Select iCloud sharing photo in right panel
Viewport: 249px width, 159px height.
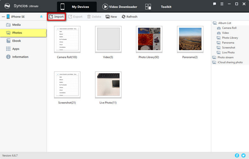(x=230, y=62)
